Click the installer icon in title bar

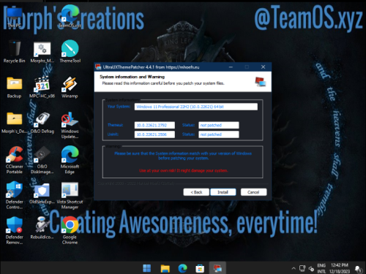click(98, 67)
